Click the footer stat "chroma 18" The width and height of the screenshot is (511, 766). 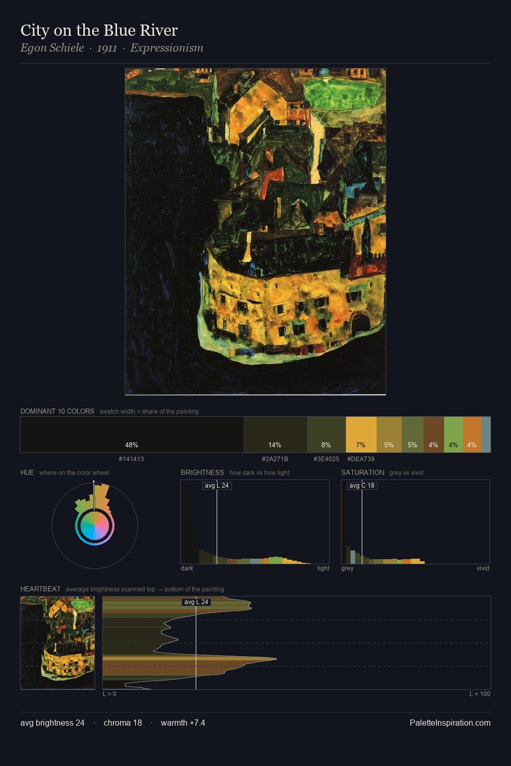point(123,723)
